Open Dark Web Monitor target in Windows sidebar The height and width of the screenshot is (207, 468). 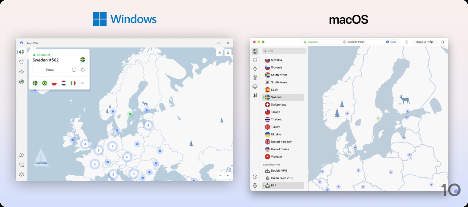21,82
